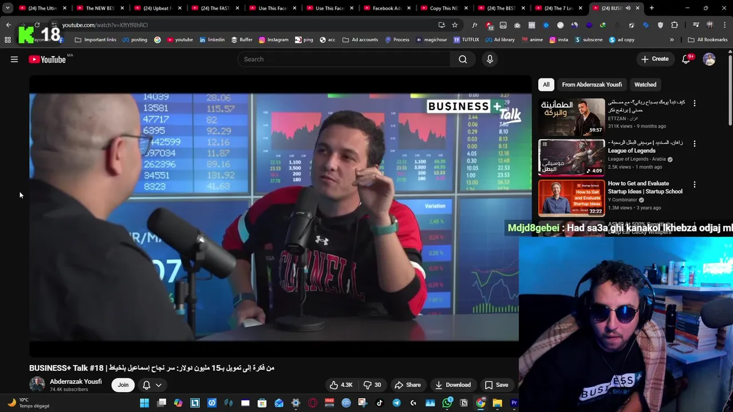Open League of Legends 4:09 video thumbnail

(x=572, y=157)
